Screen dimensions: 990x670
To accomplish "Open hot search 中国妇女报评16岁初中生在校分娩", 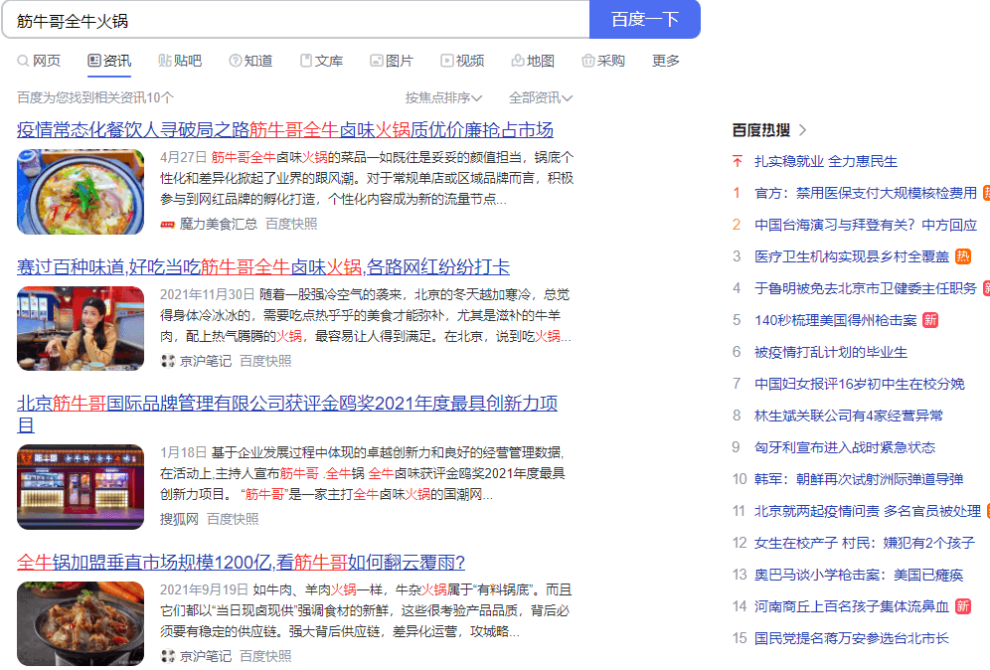I will [860, 384].
